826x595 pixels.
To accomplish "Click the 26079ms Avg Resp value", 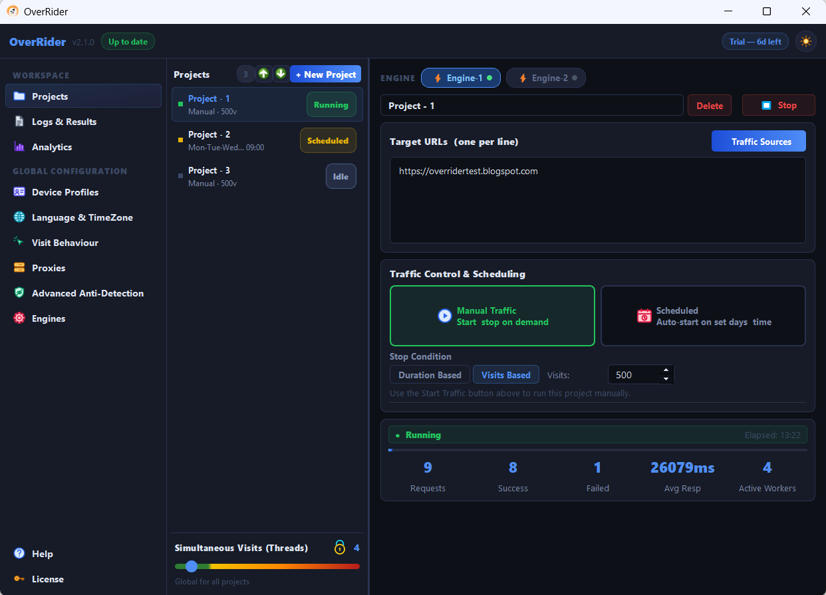I will click(x=682, y=468).
